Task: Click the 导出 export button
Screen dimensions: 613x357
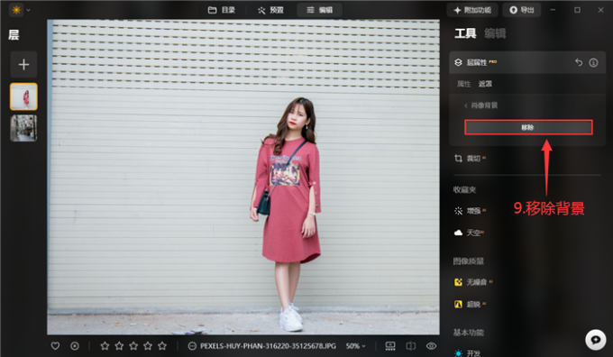Action: (x=522, y=10)
